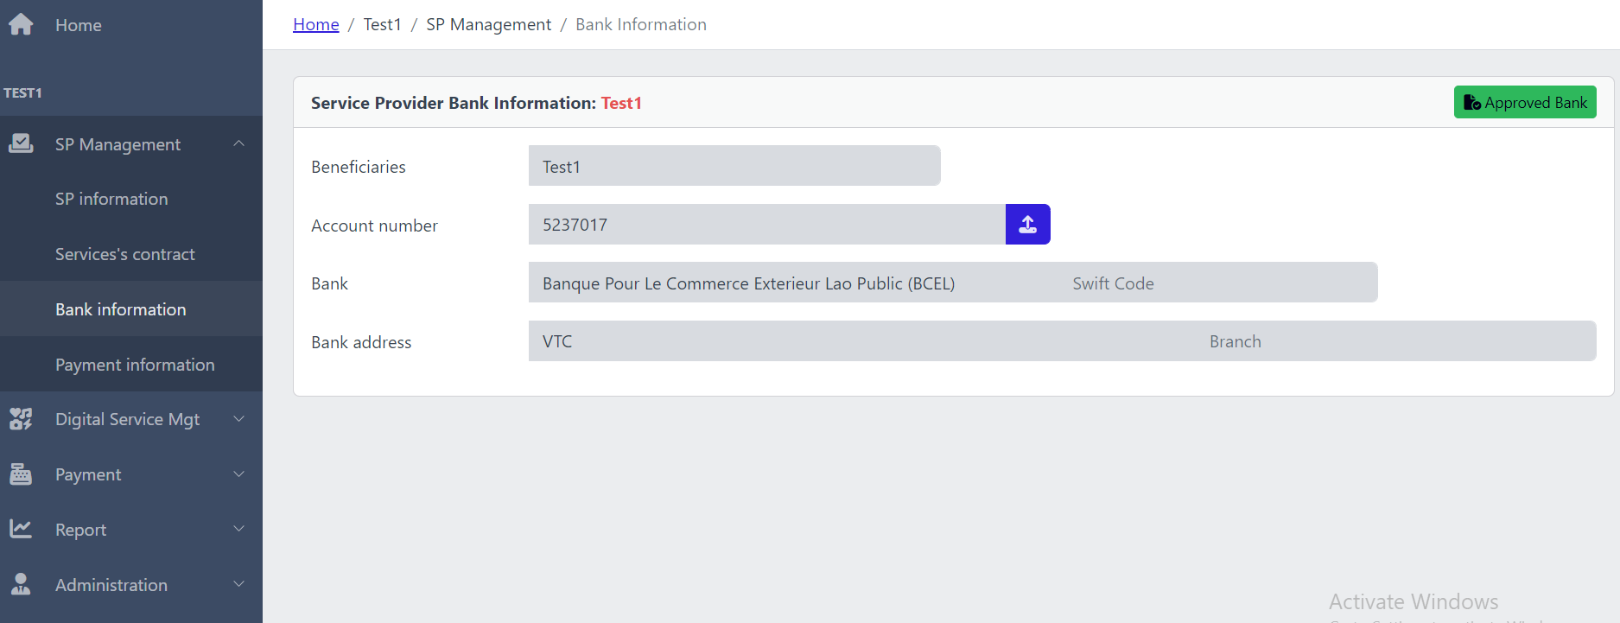Viewport: 1620px width, 623px height.
Task: Select Payment information in sidebar
Action: 135,365
